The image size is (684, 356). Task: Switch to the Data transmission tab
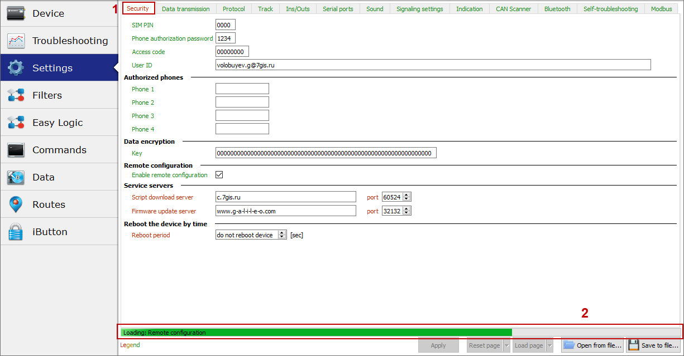click(x=186, y=9)
